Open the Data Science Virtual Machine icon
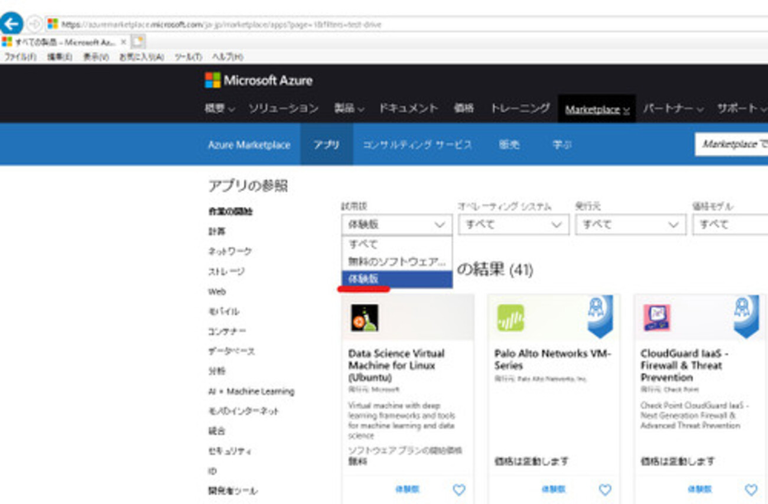This screenshot has width=768, height=504. tap(364, 318)
